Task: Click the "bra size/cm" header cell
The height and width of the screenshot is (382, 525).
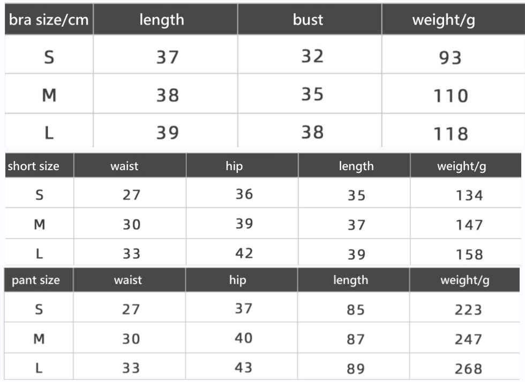Action: point(48,21)
